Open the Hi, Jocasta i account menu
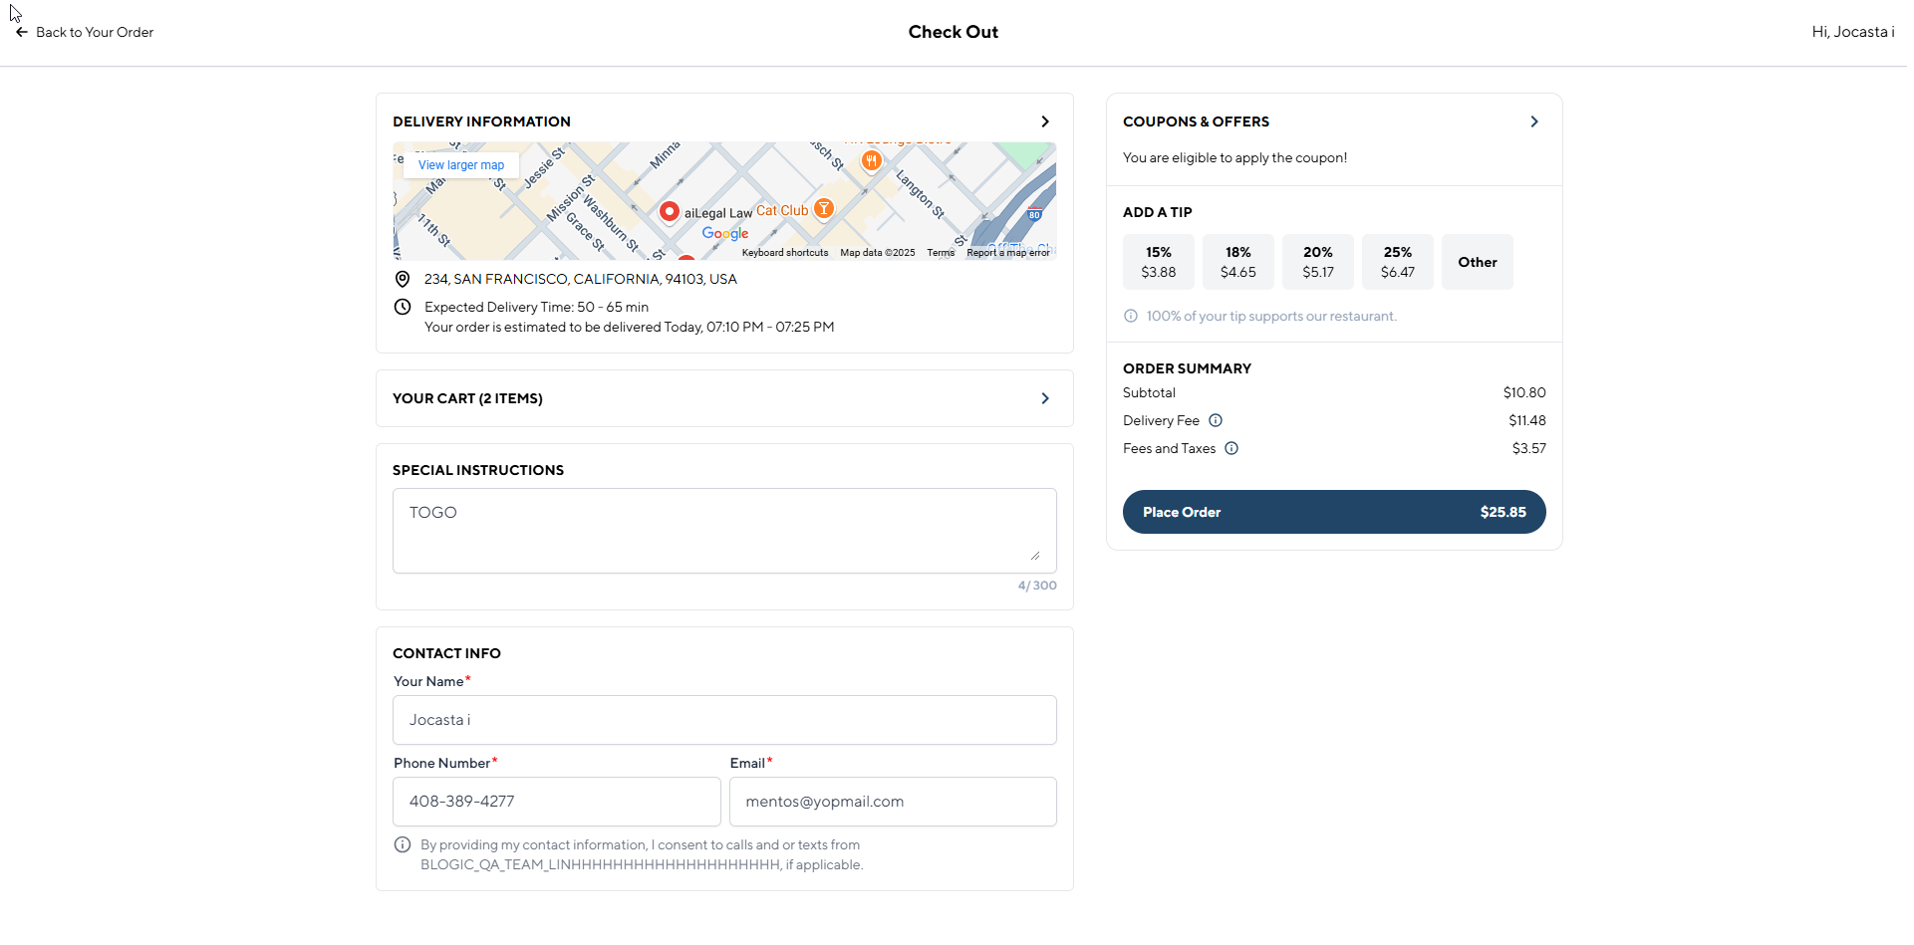The width and height of the screenshot is (1914, 945). click(x=1852, y=32)
